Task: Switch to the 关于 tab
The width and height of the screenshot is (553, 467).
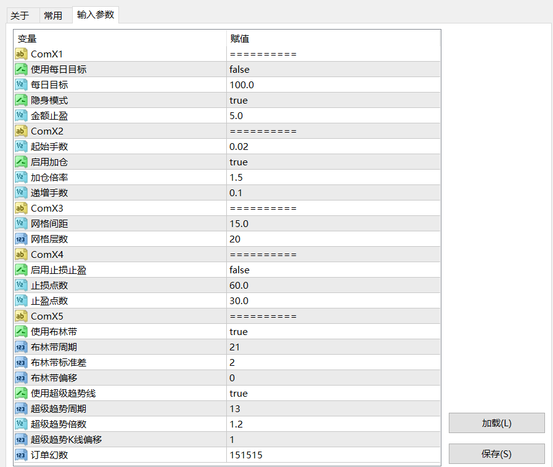Action: point(20,15)
